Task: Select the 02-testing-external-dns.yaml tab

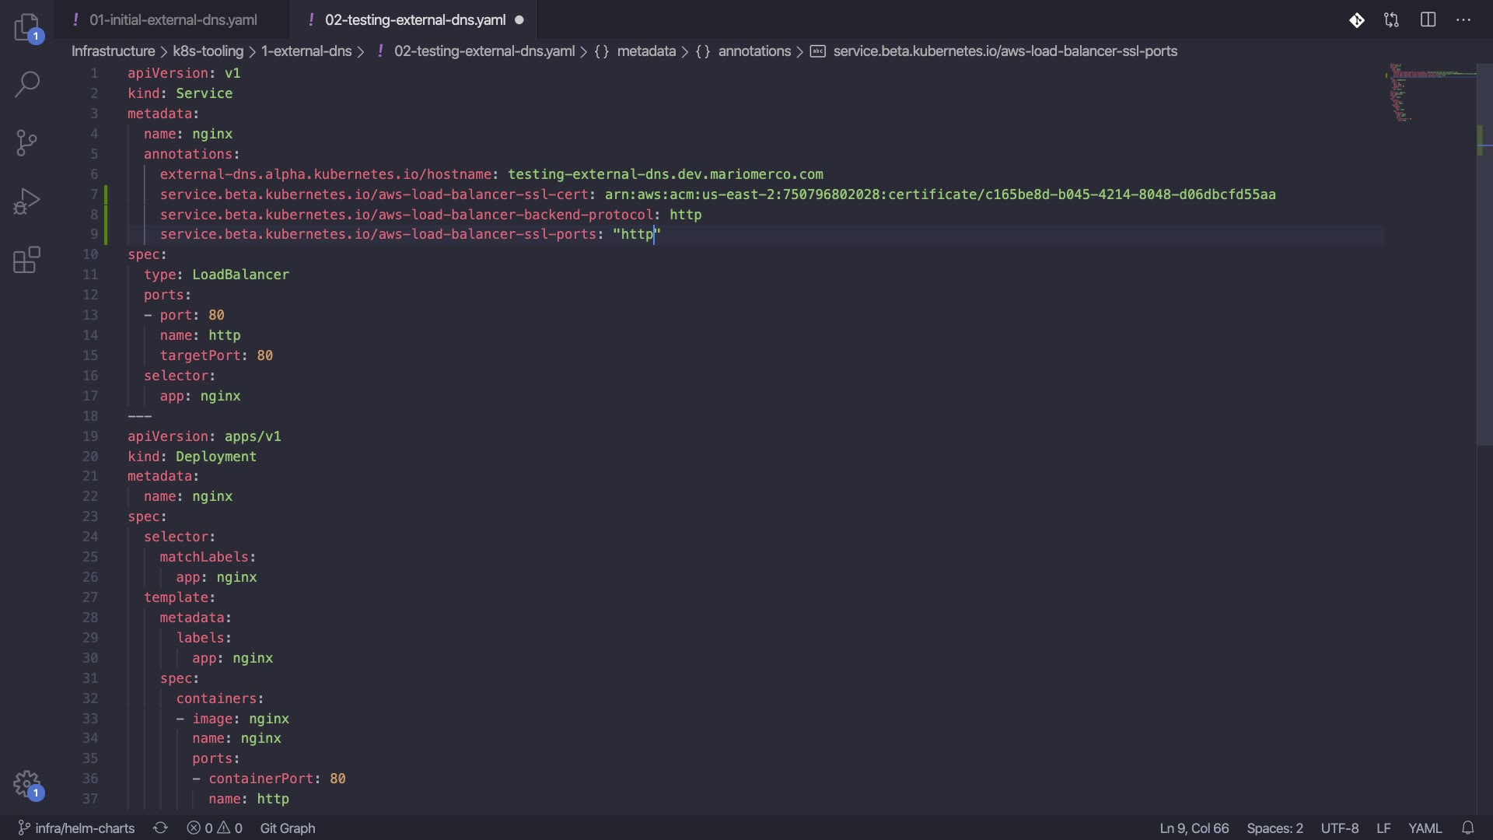Action: point(414,20)
